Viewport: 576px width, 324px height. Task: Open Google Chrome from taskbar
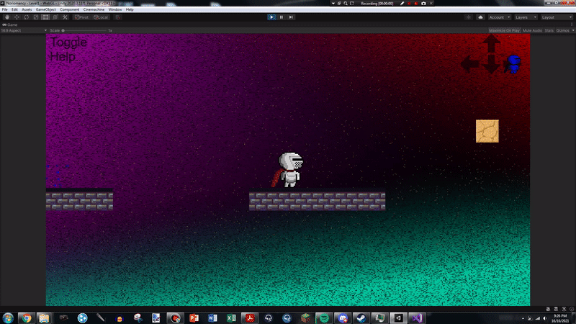[27, 318]
